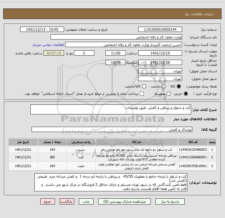
Task: Click the unit cell عدد
Action: 81,157
